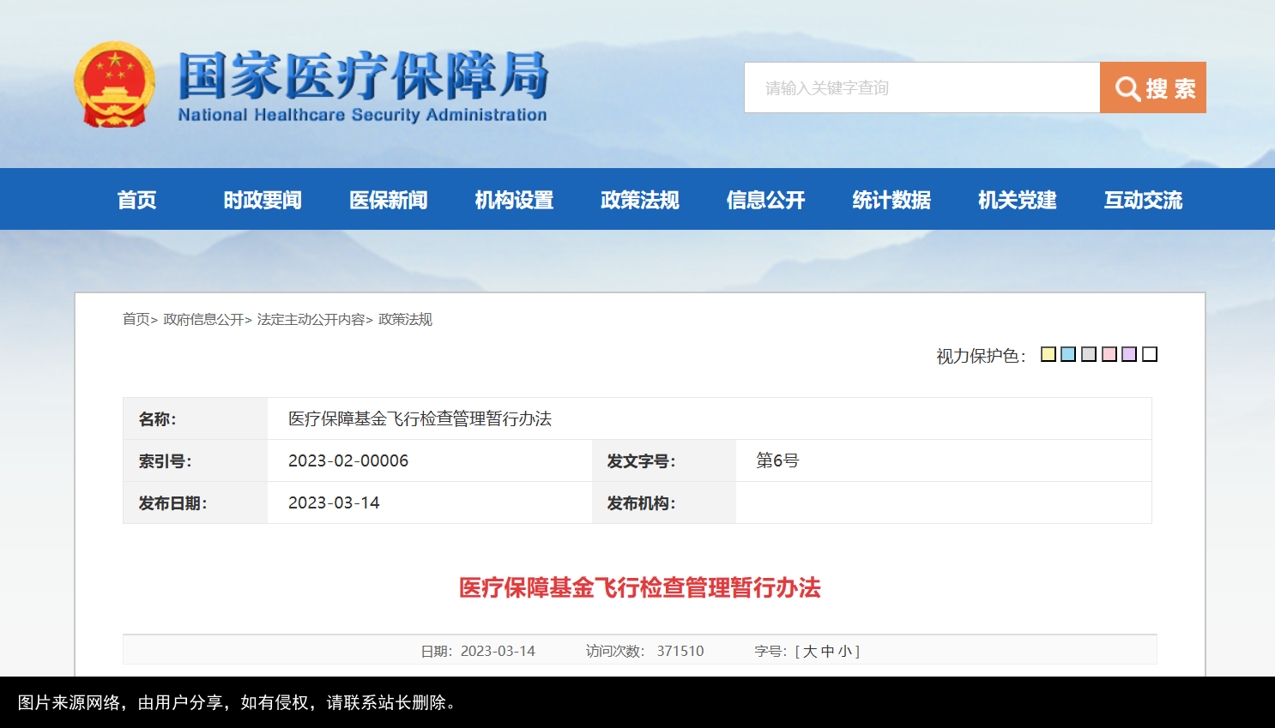The height and width of the screenshot is (728, 1275).
Task: Select the blue eye-protection color swatch
Action: (x=1067, y=354)
